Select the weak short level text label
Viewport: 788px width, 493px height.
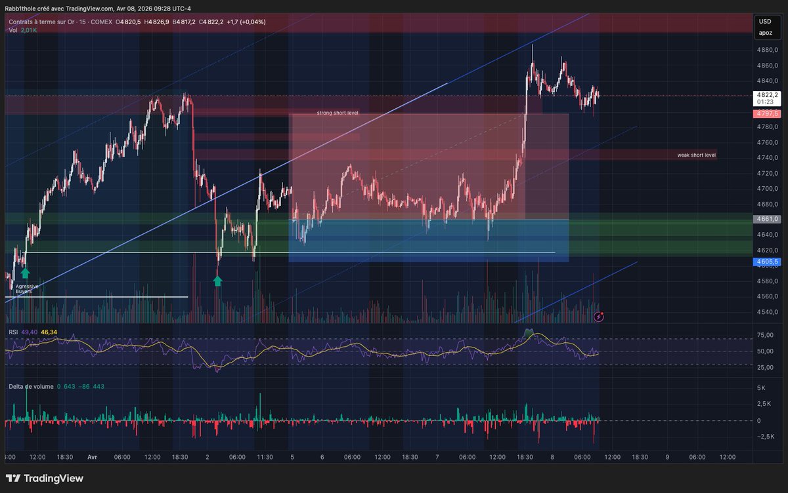pyautogui.click(x=697, y=155)
